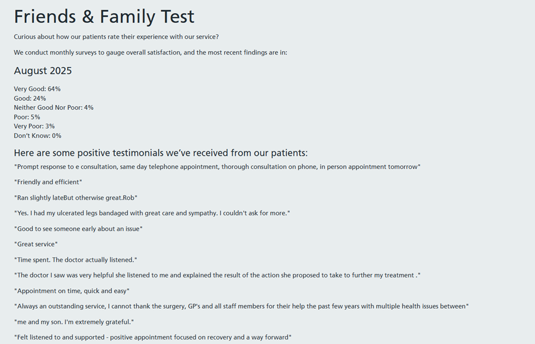Click the ulcerated legs bandaged testimonial
The height and width of the screenshot is (344, 535).
[152, 213]
